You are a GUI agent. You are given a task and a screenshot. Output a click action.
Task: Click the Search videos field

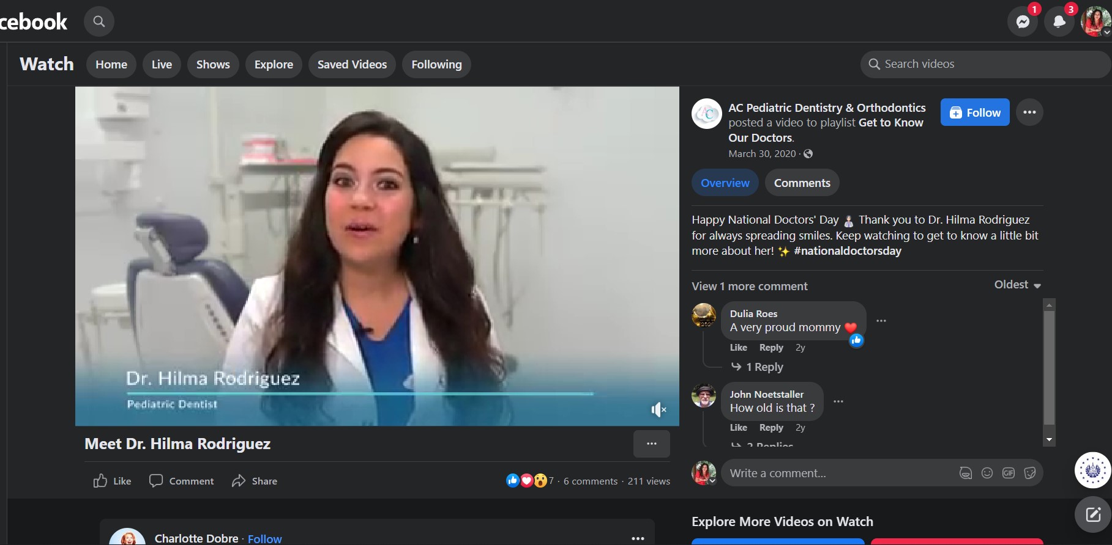coord(985,64)
